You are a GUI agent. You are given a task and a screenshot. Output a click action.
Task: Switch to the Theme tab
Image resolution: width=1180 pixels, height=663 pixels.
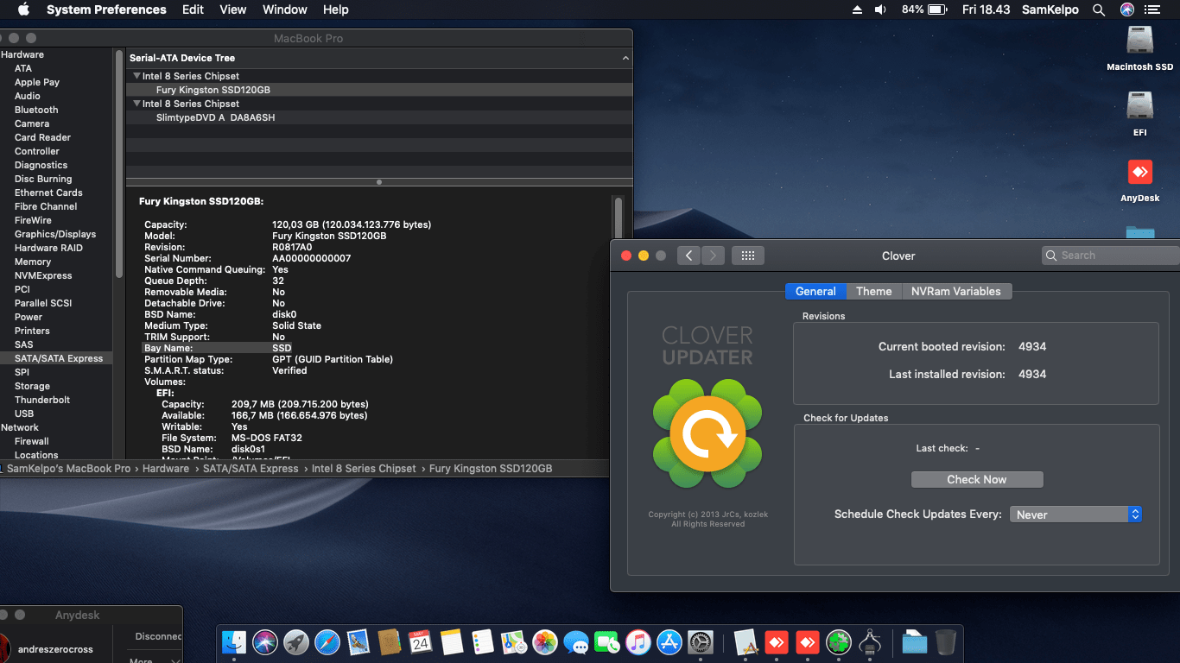click(x=873, y=292)
